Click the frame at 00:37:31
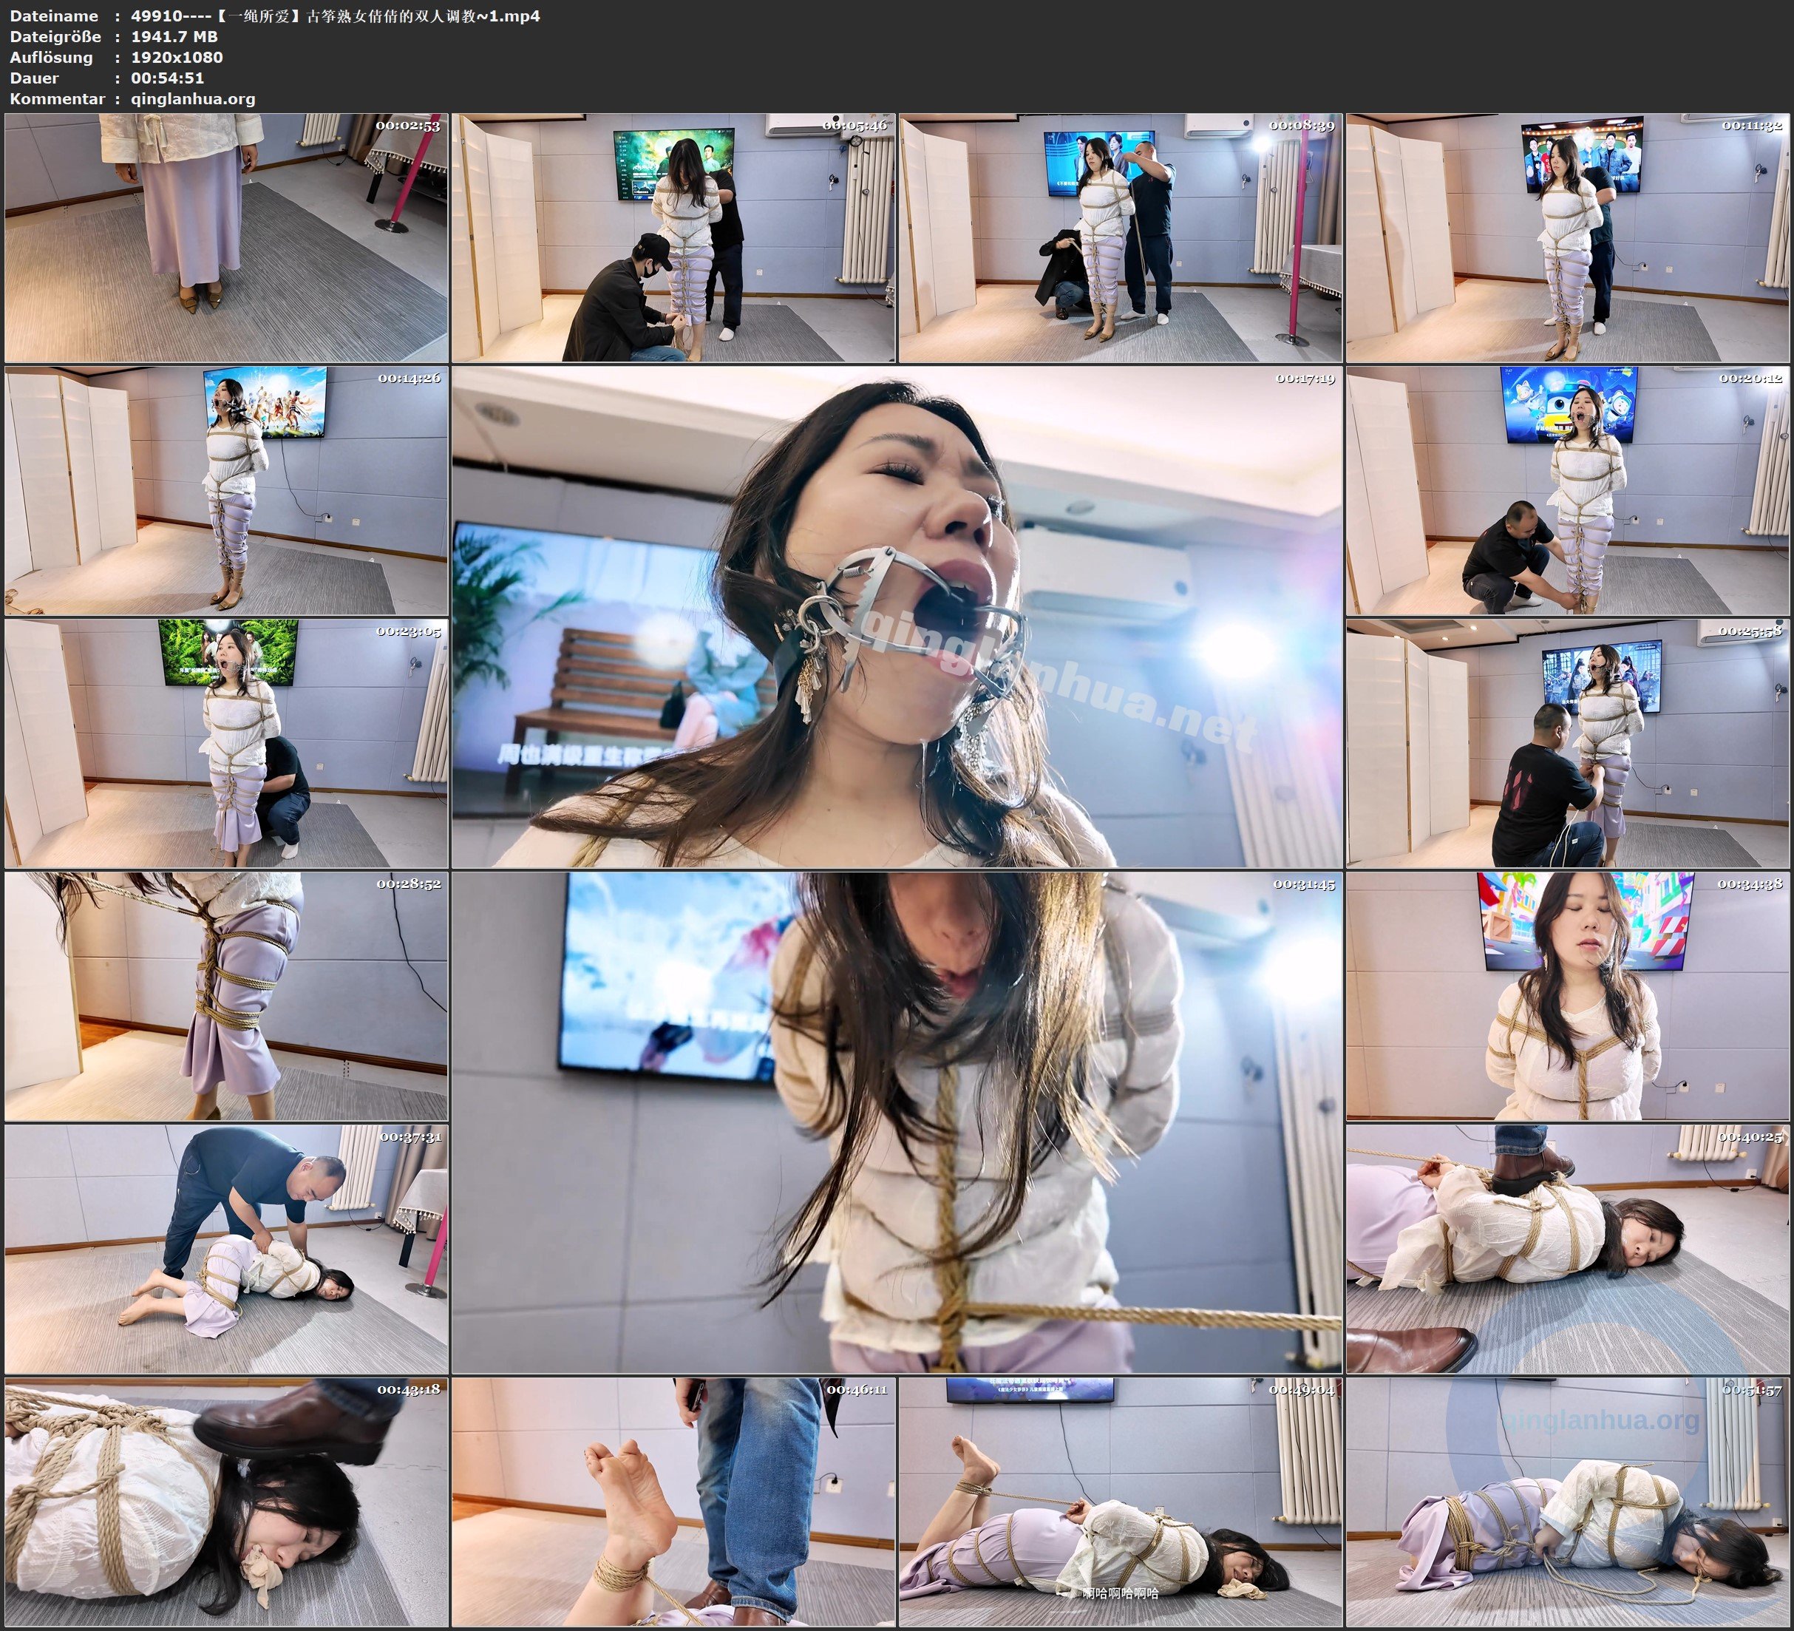Viewport: 1794px width, 1631px height. (x=226, y=1248)
